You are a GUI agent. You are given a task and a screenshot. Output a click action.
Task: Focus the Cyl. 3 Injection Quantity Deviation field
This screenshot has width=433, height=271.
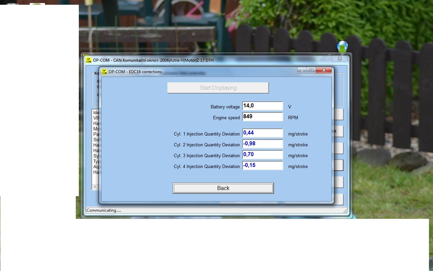coord(263,155)
